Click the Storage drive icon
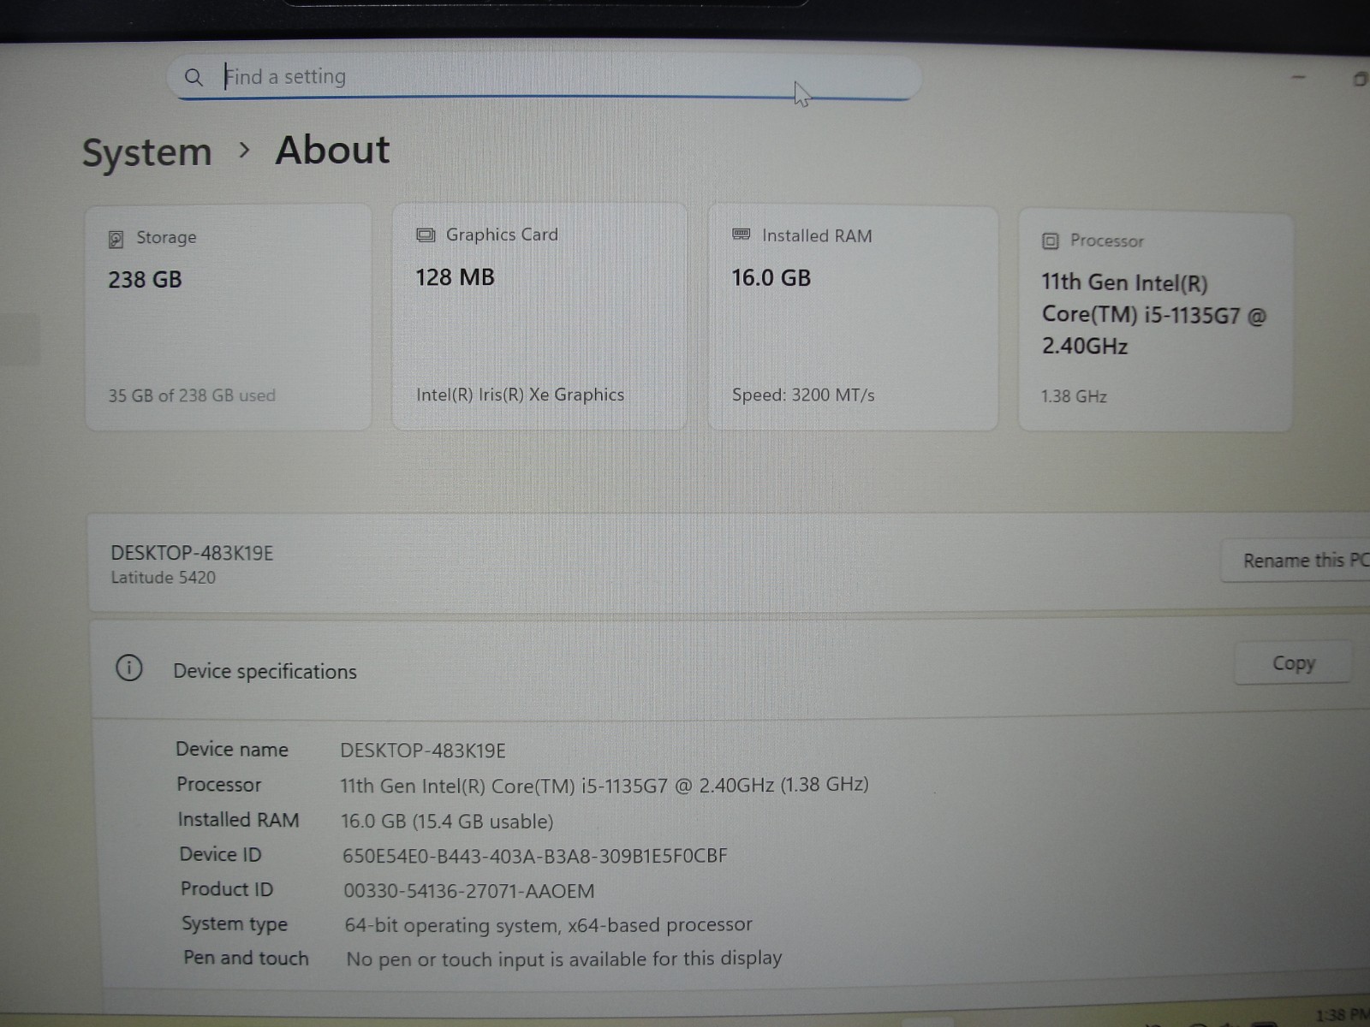The height and width of the screenshot is (1027, 1370). [x=116, y=239]
